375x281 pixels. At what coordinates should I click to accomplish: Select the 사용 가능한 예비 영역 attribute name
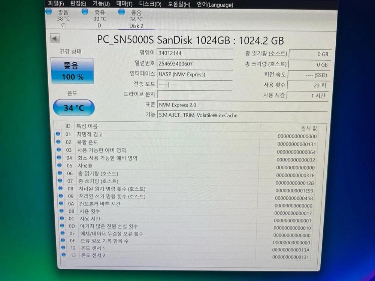(102, 150)
